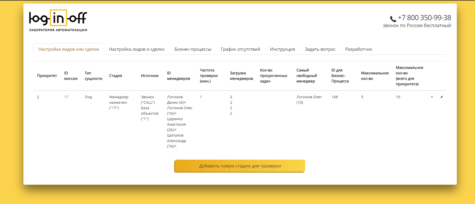
Task: Remove manager Логинов Денис (6) via its X
Action: 185,103
